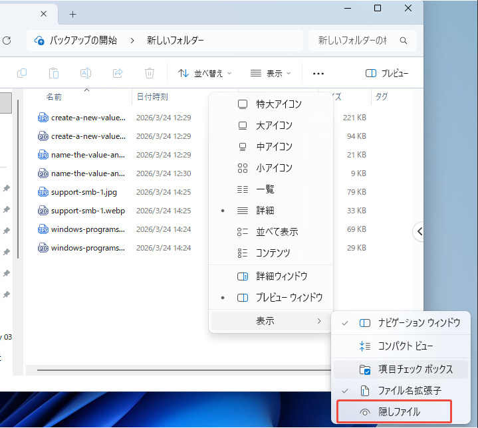Open the three-dot more options menu
The width and height of the screenshot is (478, 428).
(318, 74)
